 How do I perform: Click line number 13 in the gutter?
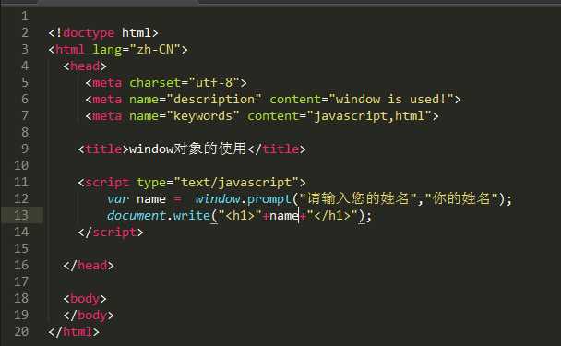21,215
